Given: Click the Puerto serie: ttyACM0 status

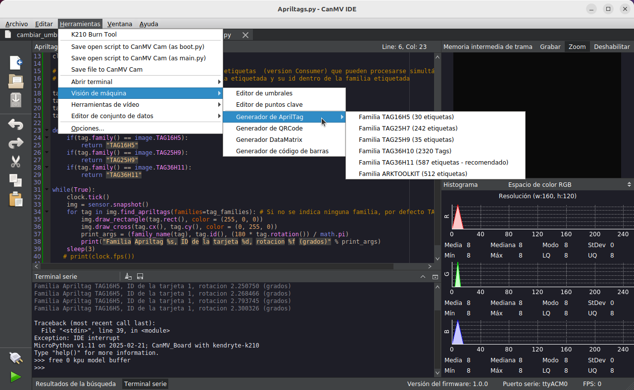Looking at the screenshot, I should point(535,384).
